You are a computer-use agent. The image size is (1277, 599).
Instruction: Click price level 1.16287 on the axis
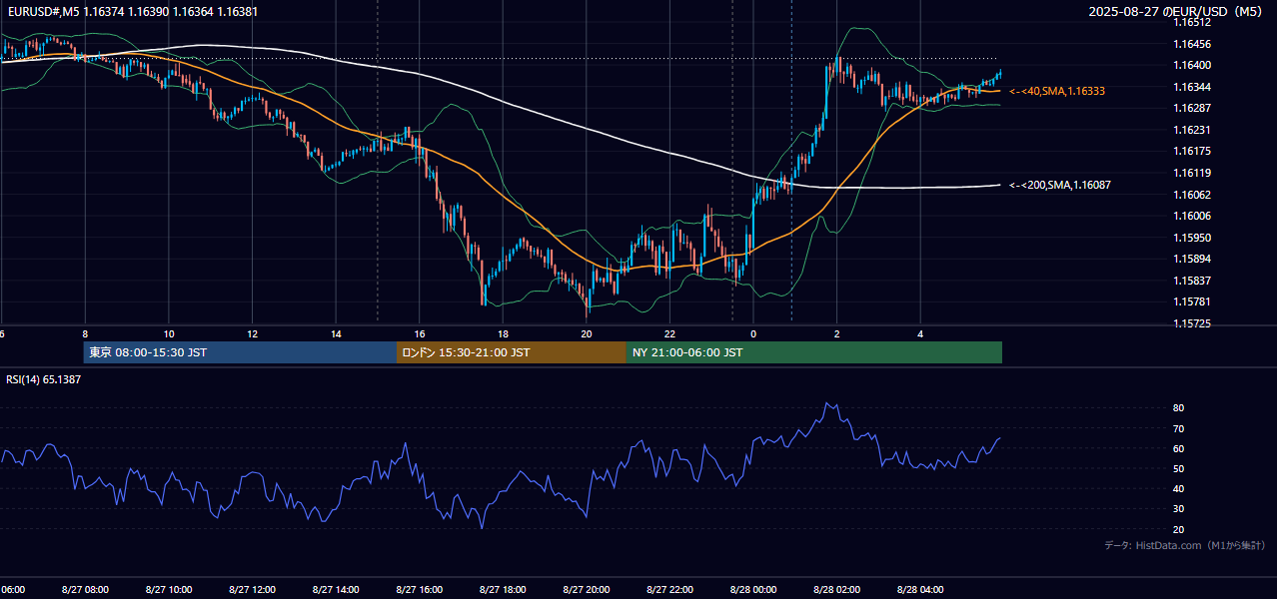pyautogui.click(x=1194, y=108)
